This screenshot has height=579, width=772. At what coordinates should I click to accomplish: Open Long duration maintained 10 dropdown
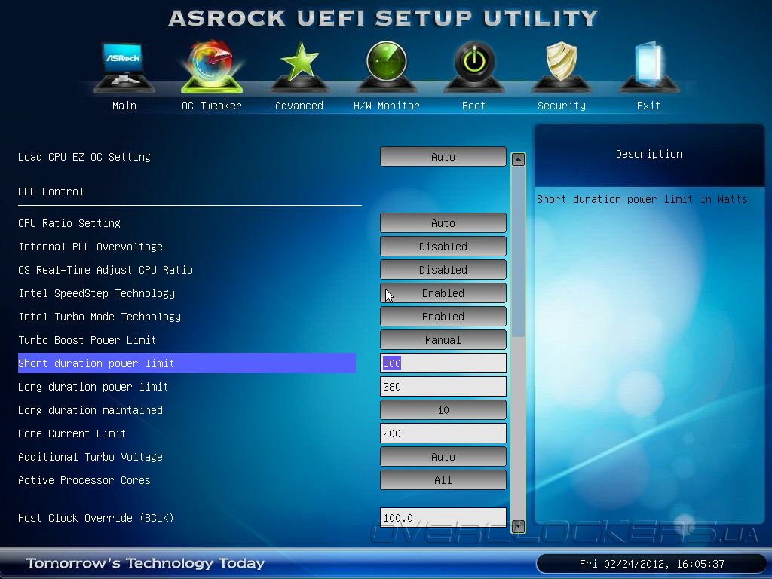click(443, 410)
